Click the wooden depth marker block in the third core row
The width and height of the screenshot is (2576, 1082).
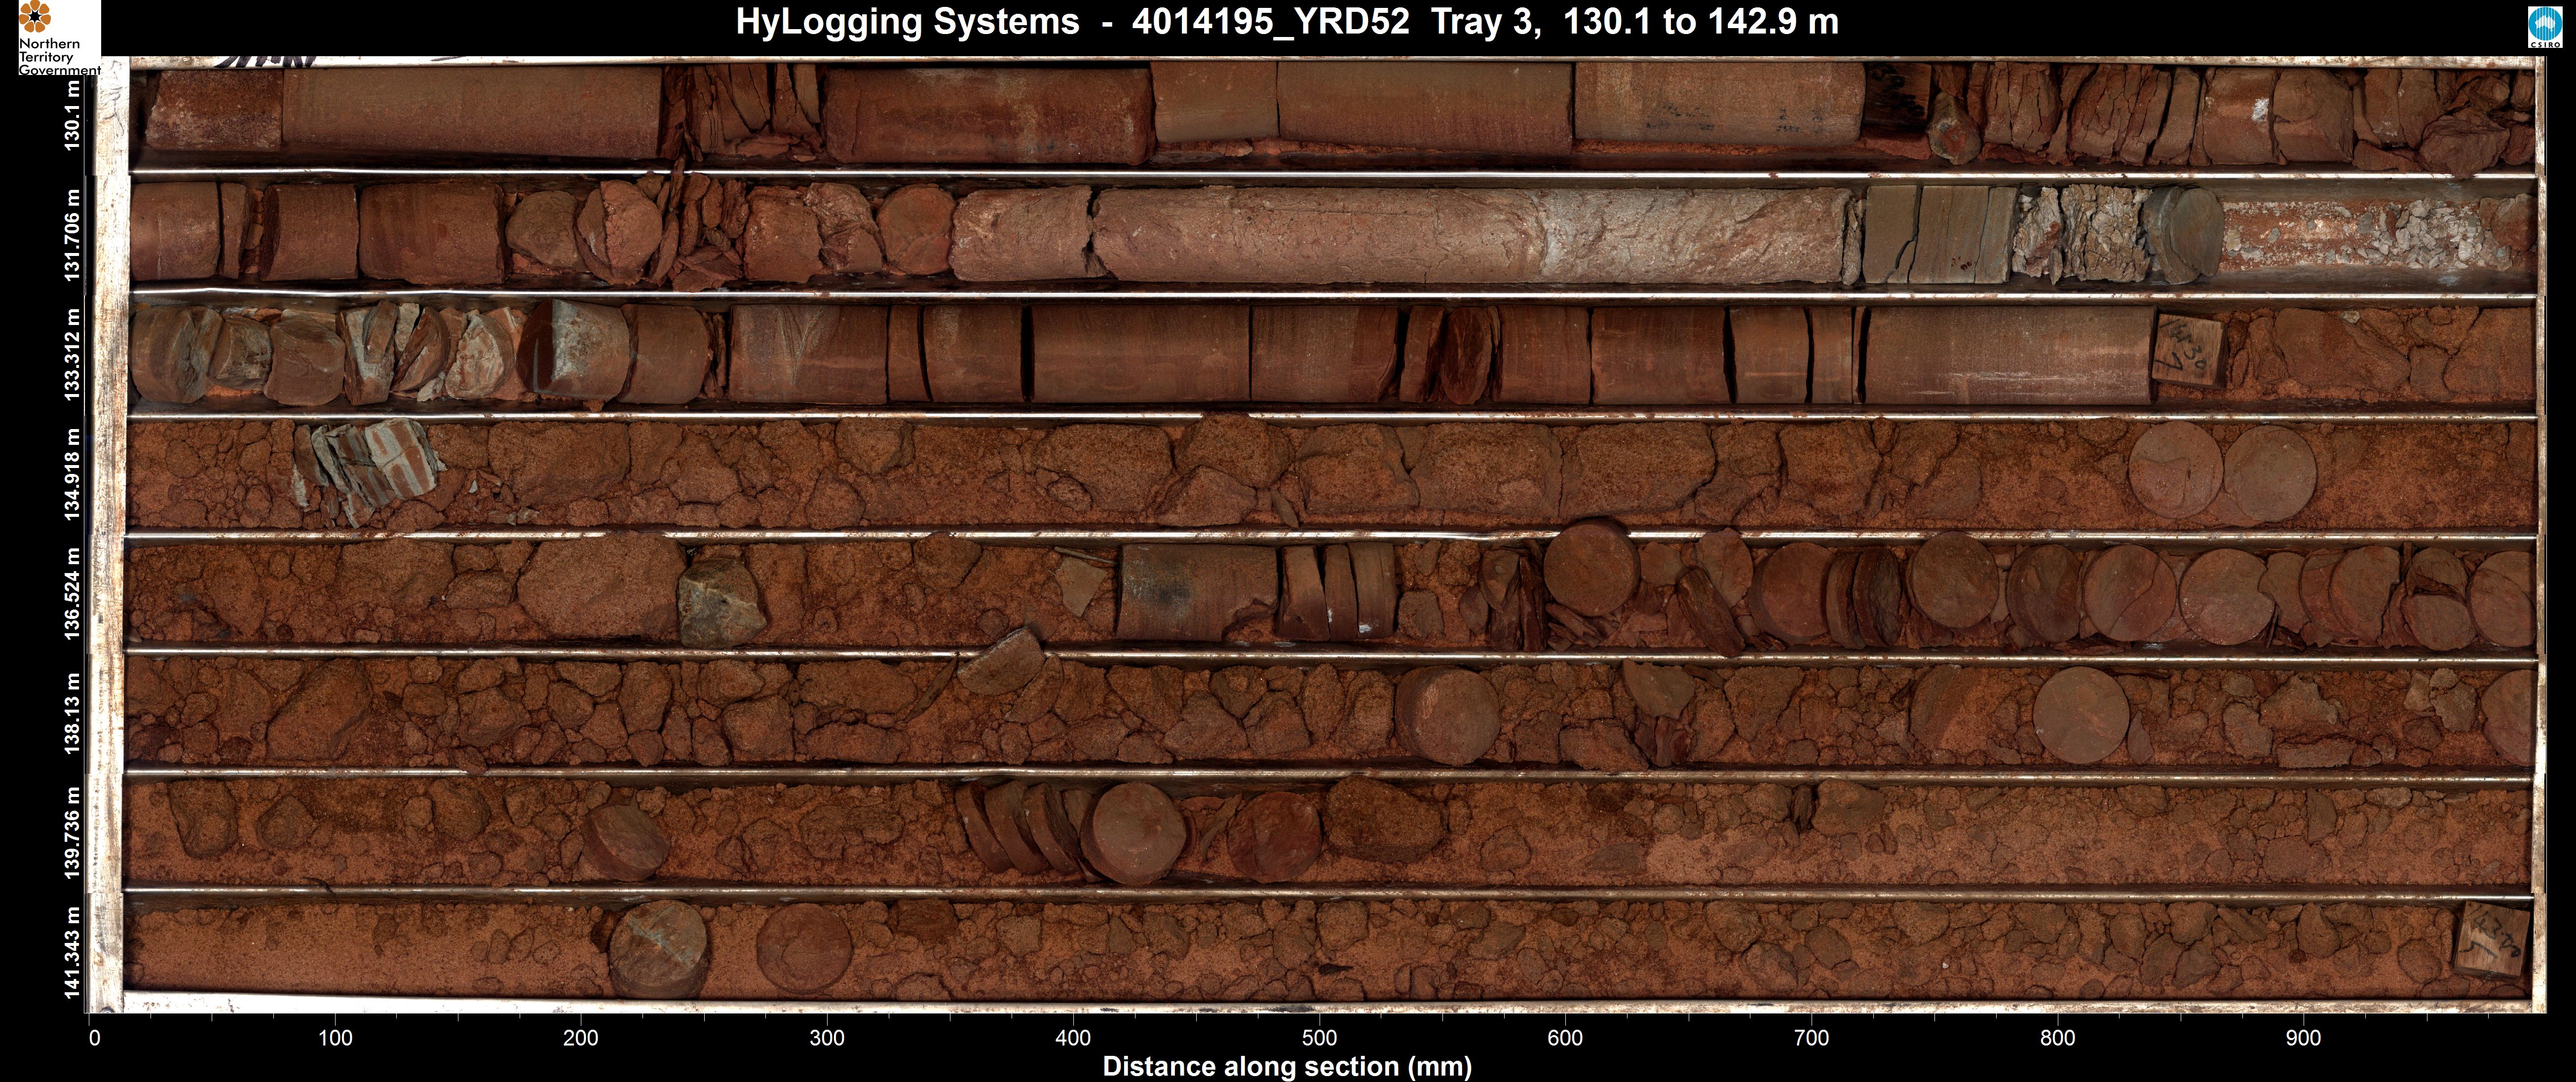2189,351
